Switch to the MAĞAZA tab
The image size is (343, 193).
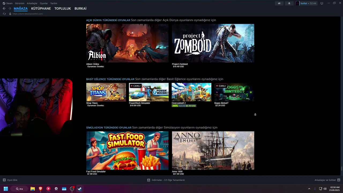click(21, 9)
